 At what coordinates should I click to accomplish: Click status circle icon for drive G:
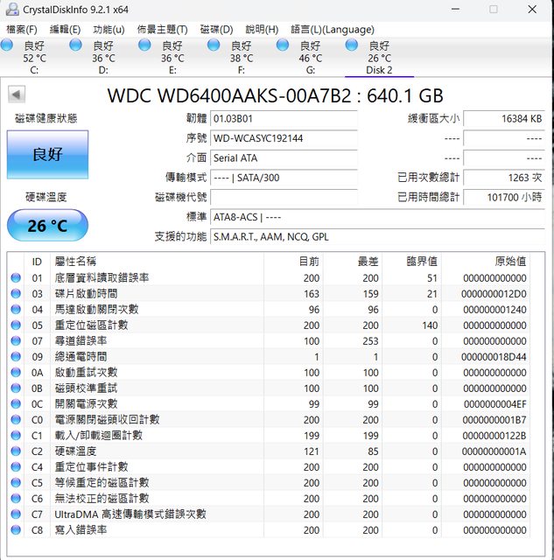pyautogui.click(x=283, y=45)
